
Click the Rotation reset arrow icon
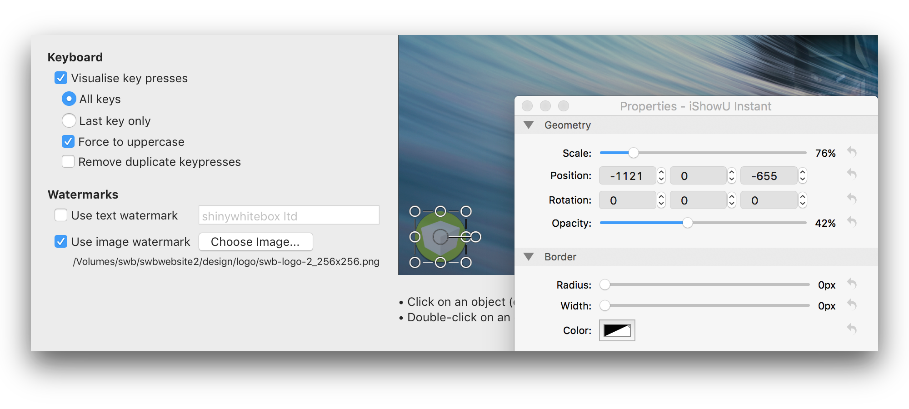click(852, 199)
